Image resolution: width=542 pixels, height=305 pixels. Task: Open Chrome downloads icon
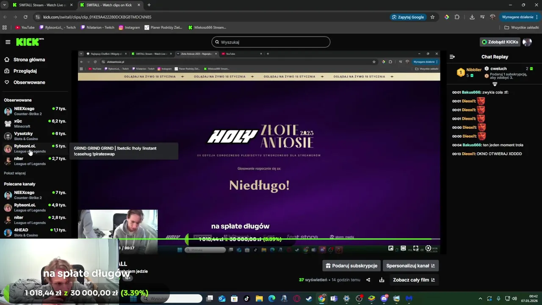tap(472, 17)
